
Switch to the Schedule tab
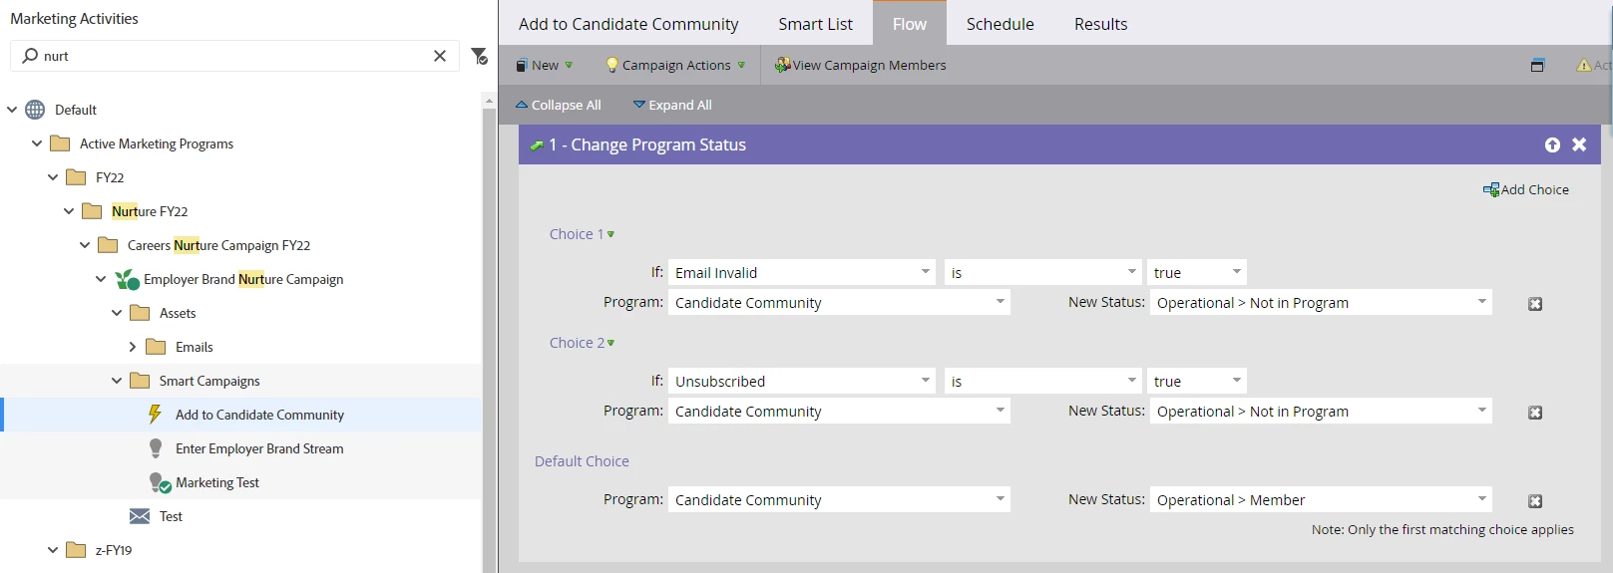click(1000, 24)
